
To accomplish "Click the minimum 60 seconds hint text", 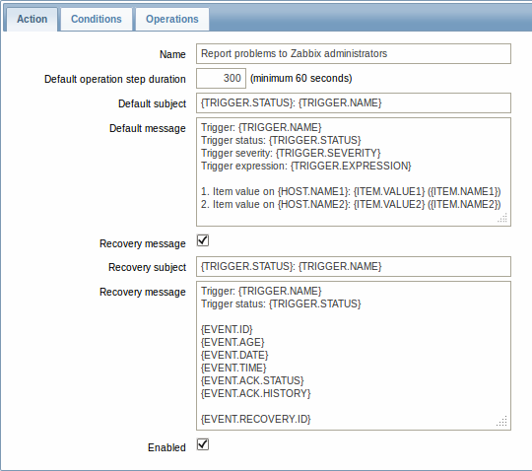I will tap(301, 79).
